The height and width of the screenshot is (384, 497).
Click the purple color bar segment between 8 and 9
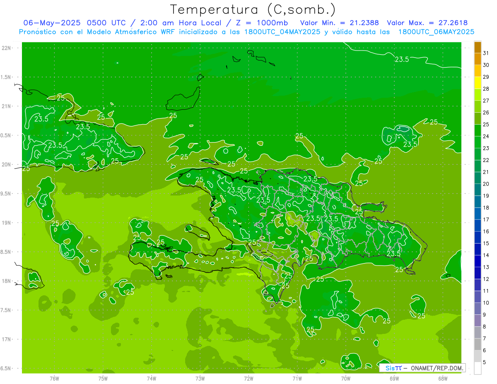(x=478, y=321)
